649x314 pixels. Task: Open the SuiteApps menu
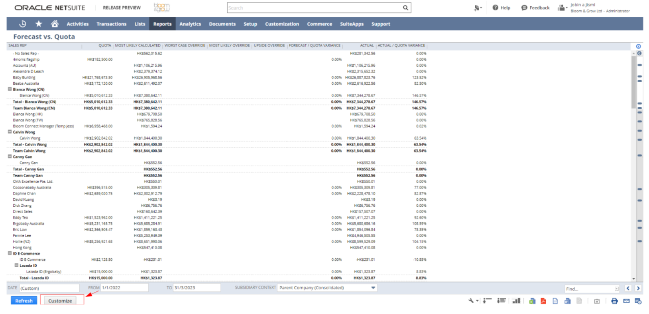(x=352, y=24)
